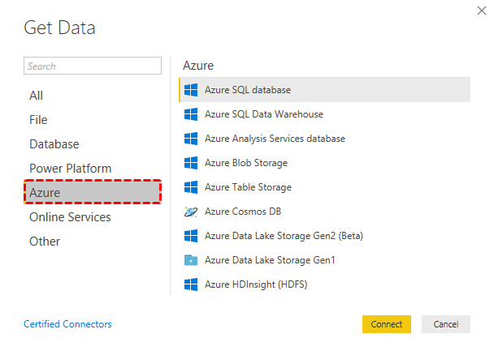This screenshot has height=355, width=494.
Task: Open the Database category
Action: tap(54, 144)
